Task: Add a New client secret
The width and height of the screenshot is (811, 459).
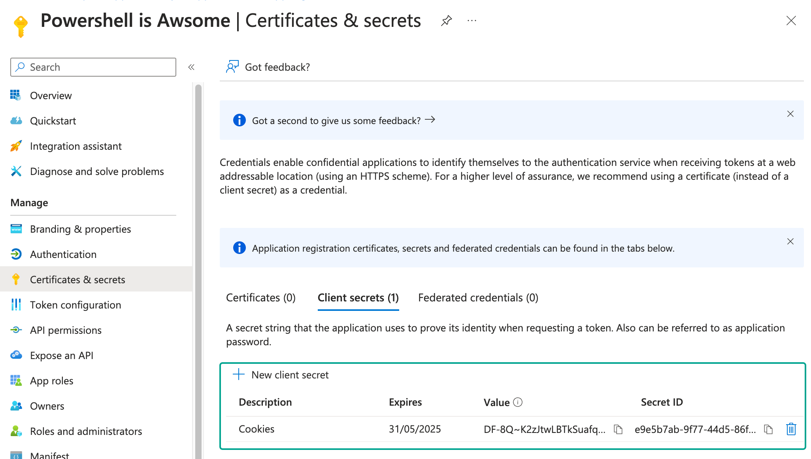Action: point(281,374)
